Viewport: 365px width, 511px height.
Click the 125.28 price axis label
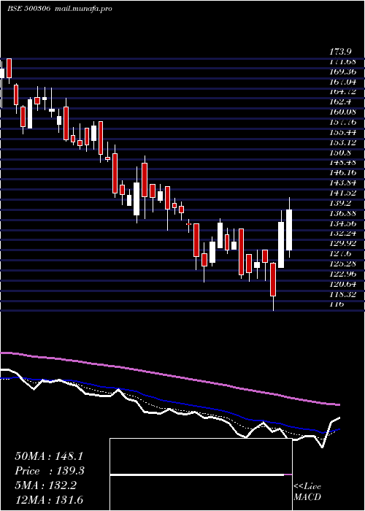click(x=342, y=264)
